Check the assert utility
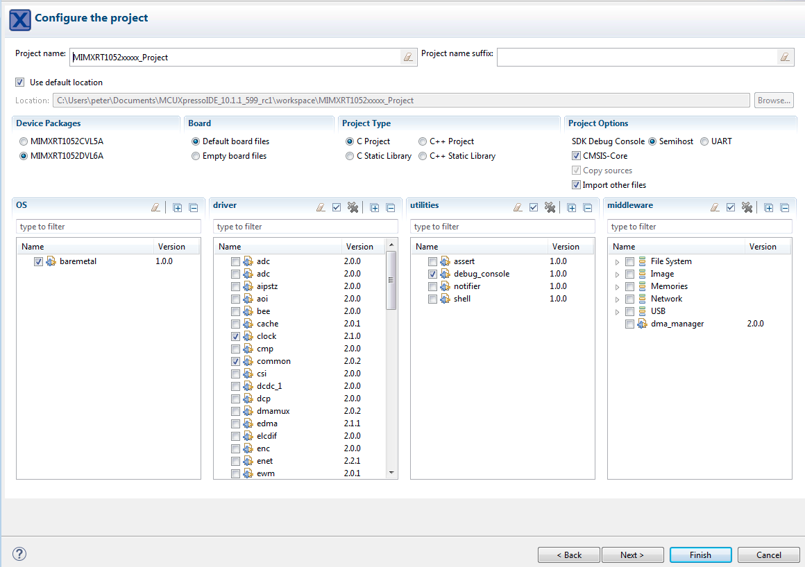 point(433,261)
